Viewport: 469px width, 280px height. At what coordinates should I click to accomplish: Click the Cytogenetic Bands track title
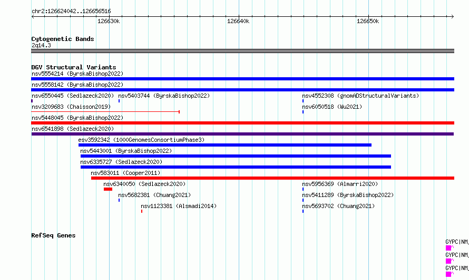pyautogui.click(x=63, y=39)
